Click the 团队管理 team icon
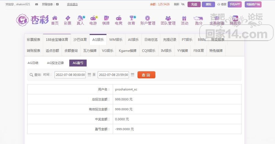The height and width of the screenshot is (144, 275). point(168,18)
